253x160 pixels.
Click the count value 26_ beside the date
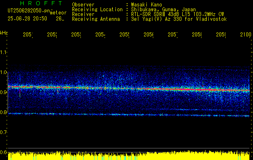pyautogui.click(x=60, y=19)
